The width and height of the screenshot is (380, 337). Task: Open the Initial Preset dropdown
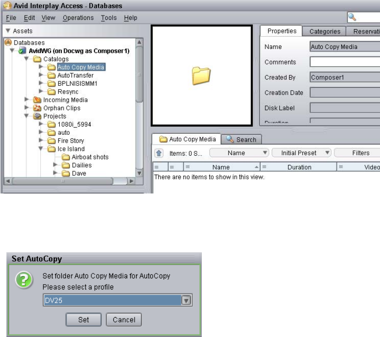pyautogui.click(x=301, y=153)
